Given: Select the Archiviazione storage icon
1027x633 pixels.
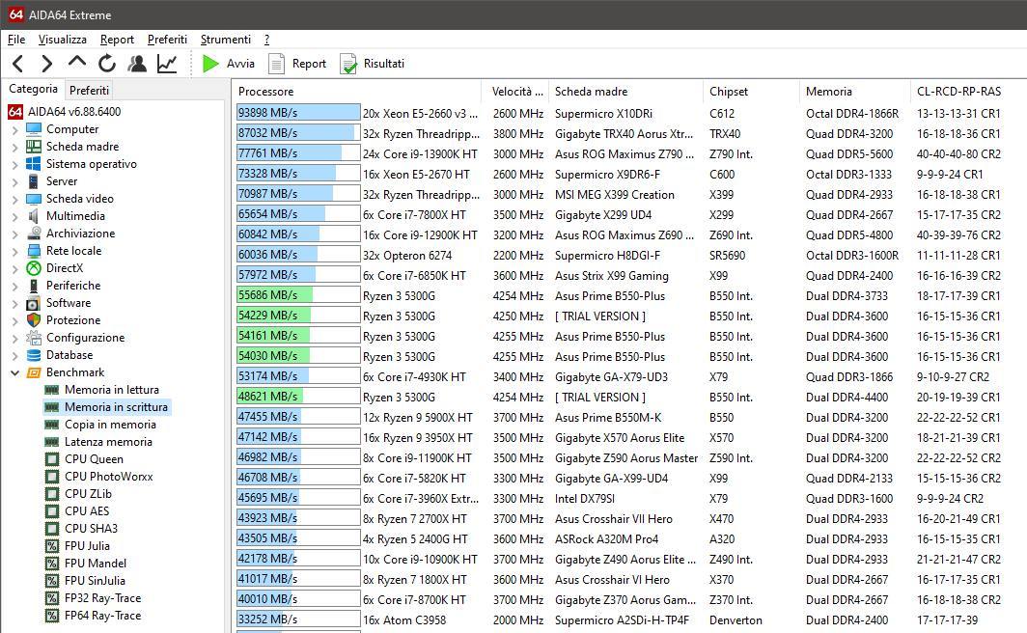Looking at the screenshot, I should pyautogui.click(x=34, y=234).
